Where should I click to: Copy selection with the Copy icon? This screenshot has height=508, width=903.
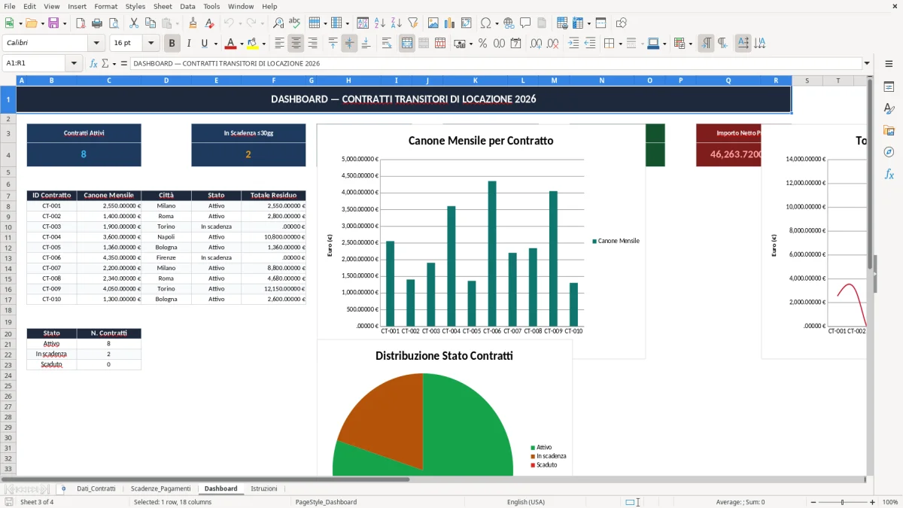click(150, 23)
